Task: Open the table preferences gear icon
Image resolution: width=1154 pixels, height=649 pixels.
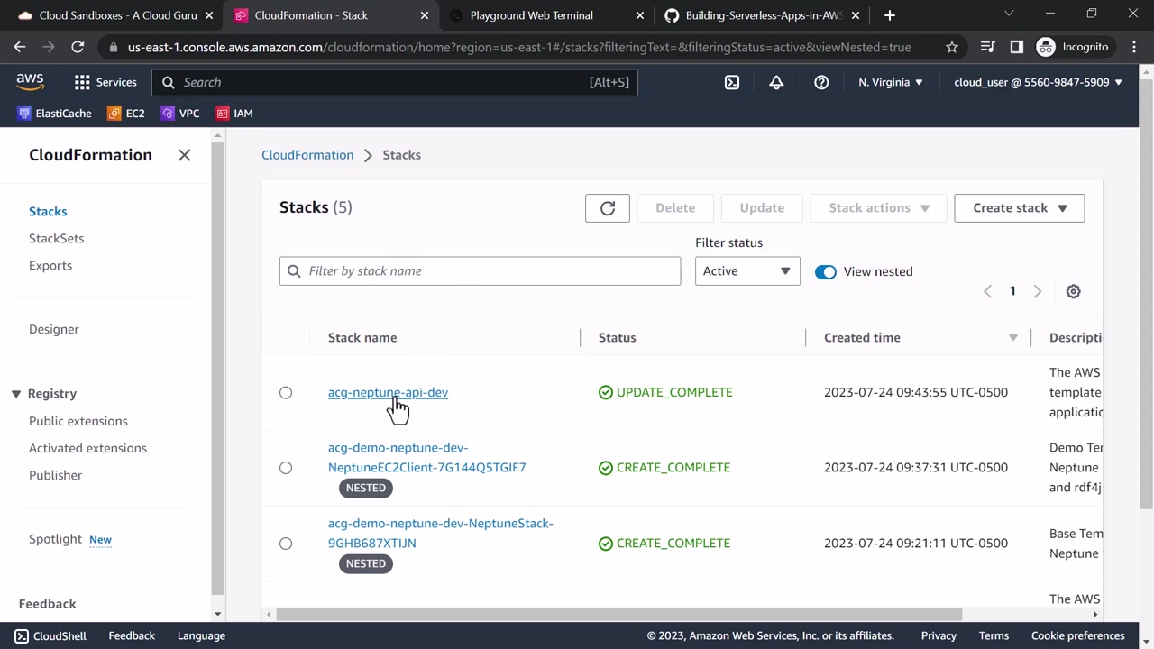Action: 1073,291
